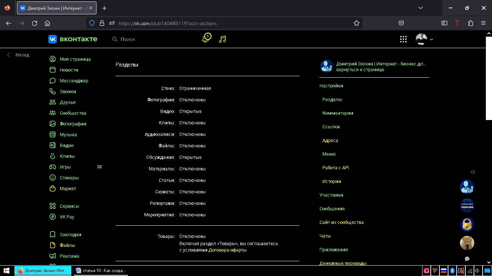Open Firefox application menu
Viewport: 492px width, 276px height.
(483, 23)
